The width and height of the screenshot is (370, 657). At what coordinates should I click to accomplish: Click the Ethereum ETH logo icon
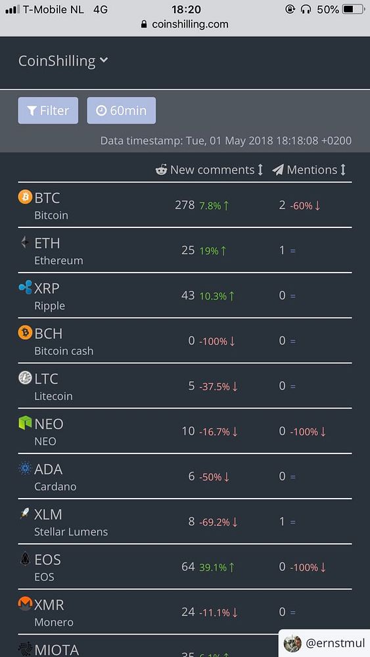pyautogui.click(x=25, y=242)
